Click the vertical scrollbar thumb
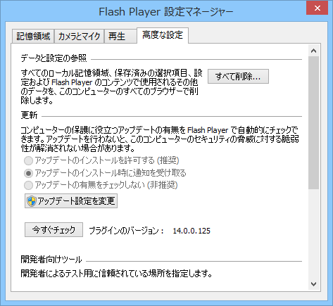 pos(313,122)
